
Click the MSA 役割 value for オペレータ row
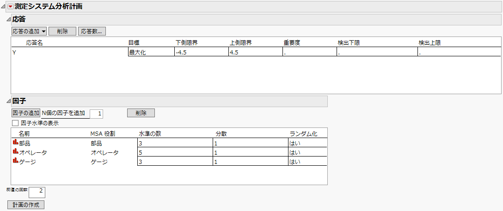tap(105, 152)
